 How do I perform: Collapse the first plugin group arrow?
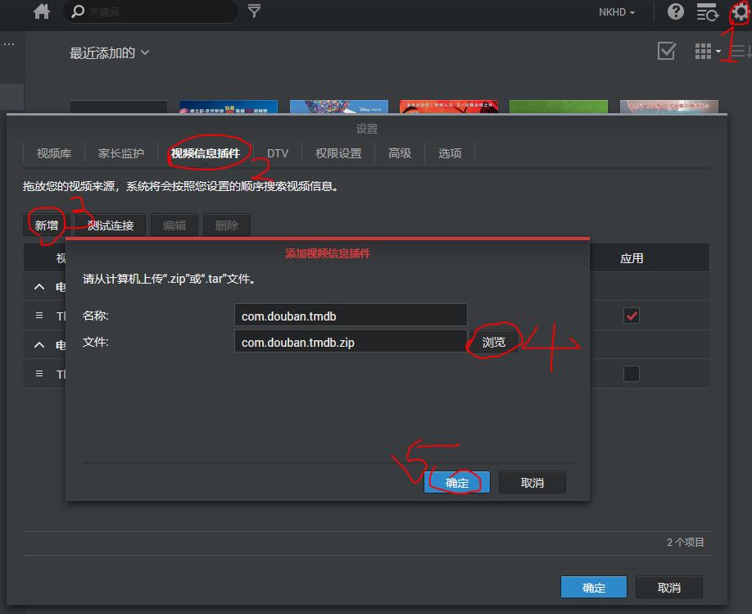point(39,287)
